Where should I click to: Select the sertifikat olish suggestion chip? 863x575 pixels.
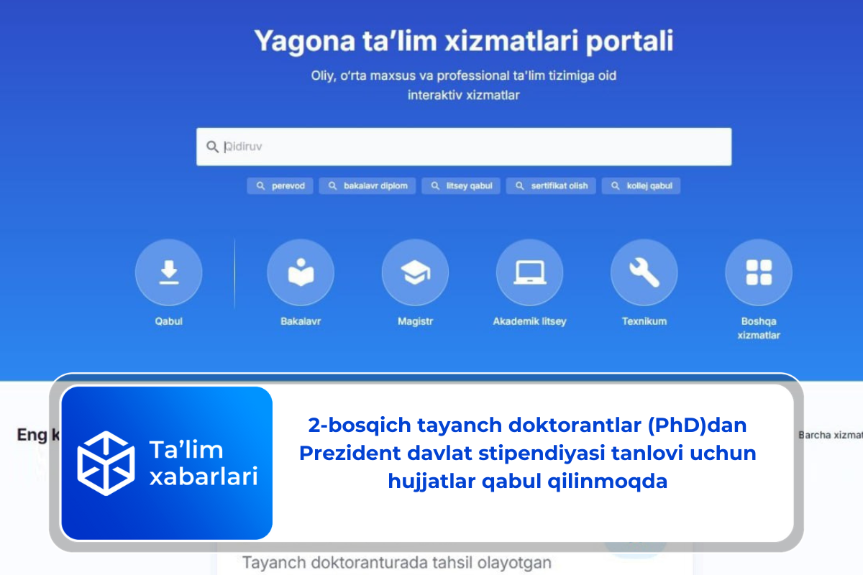(551, 185)
